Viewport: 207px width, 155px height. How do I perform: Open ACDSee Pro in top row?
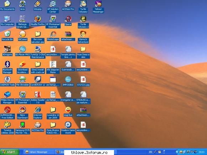pyautogui.click(x=68, y=6)
